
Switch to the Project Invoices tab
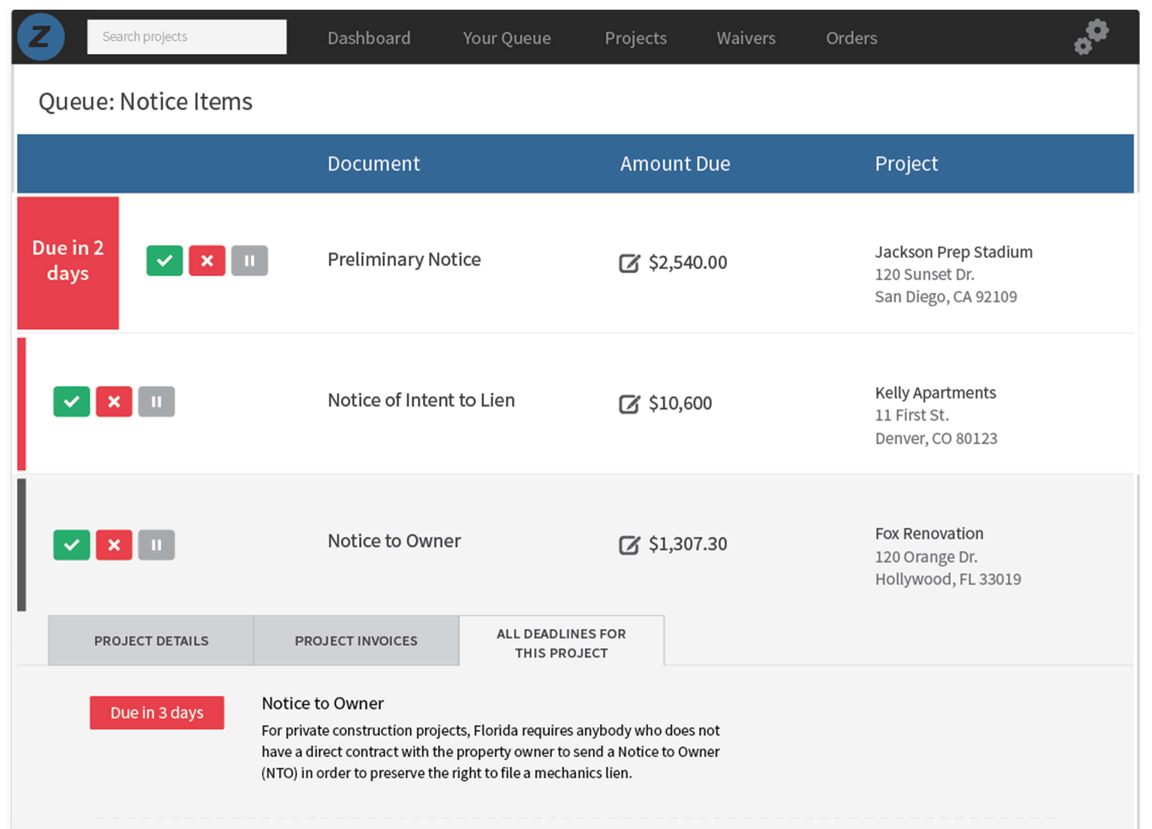click(356, 640)
